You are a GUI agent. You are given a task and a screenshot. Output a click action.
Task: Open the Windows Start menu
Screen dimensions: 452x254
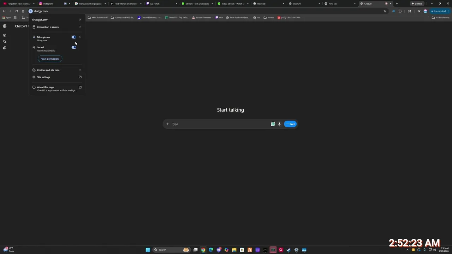148,250
